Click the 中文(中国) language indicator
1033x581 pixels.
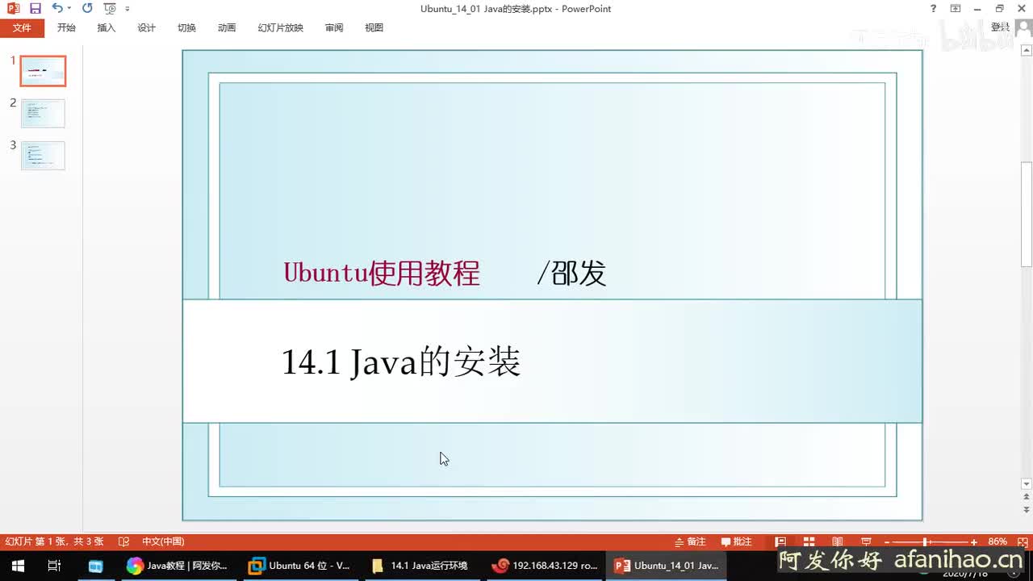(x=163, y=541)
